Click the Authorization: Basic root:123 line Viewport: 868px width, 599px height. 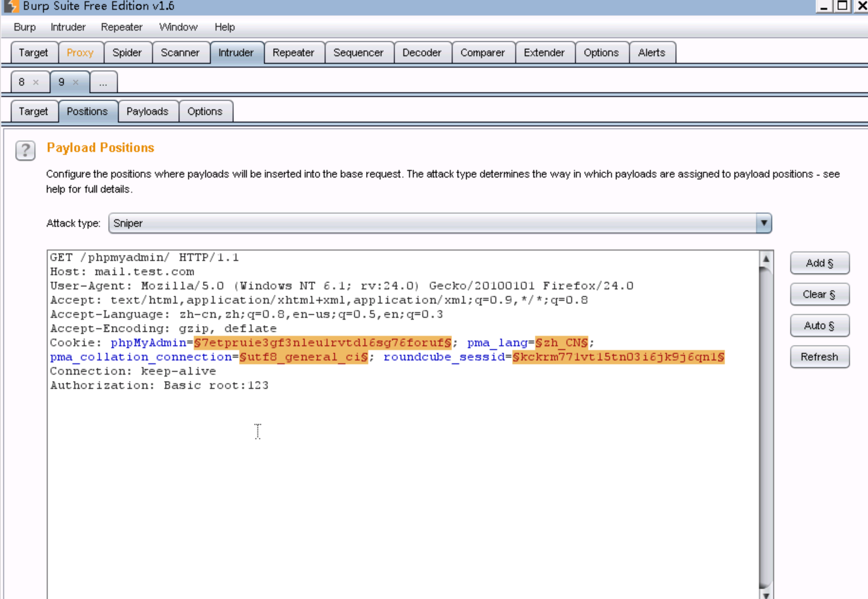coord(159,385)
